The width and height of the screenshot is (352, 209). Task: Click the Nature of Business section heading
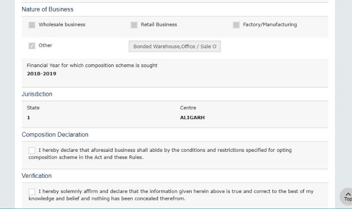pos(47,9)
